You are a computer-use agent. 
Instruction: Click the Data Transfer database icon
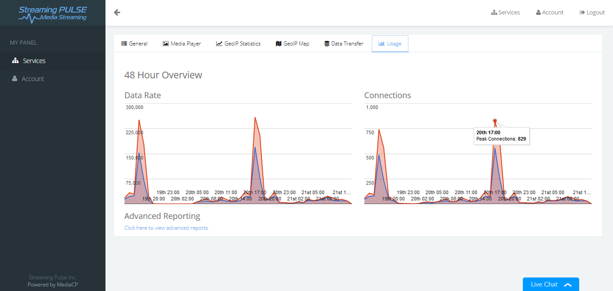[327, 44]
